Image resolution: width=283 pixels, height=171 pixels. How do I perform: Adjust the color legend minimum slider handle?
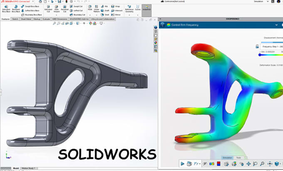point(260,55)
